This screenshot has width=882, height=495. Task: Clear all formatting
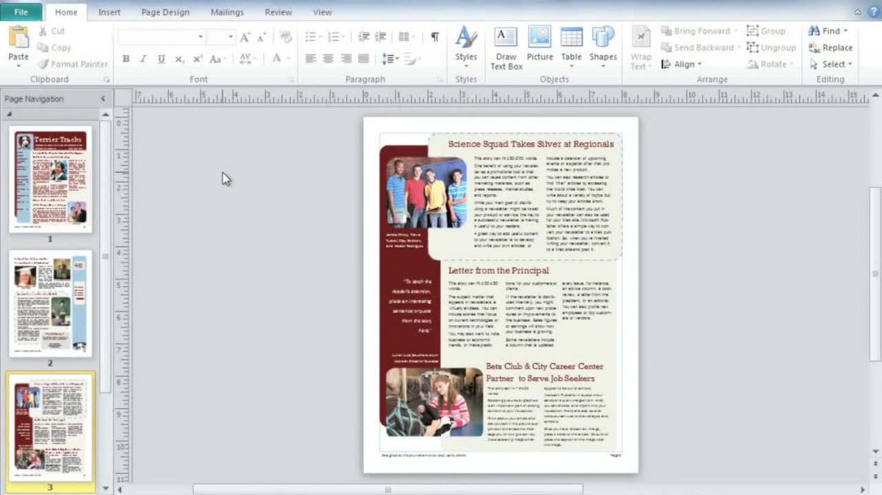(286, 37)
